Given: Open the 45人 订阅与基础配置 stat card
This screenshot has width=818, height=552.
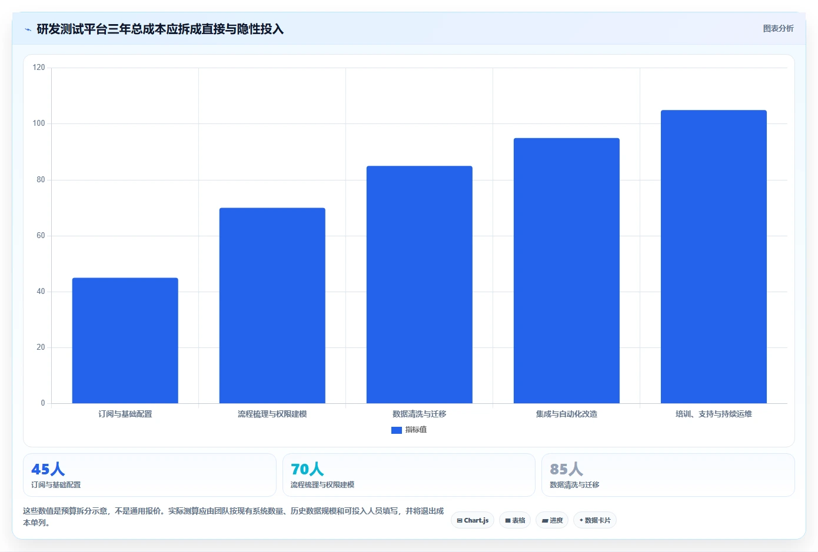Looking at the screenshot, I should click(x=149, y=475).
